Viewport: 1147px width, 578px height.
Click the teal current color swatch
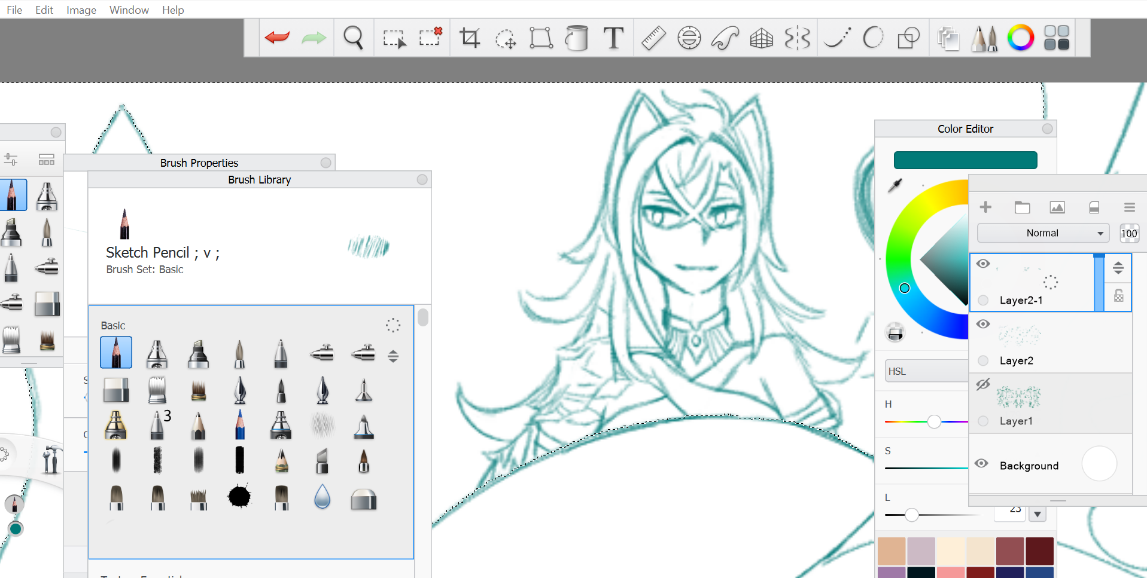pos(965,160)
